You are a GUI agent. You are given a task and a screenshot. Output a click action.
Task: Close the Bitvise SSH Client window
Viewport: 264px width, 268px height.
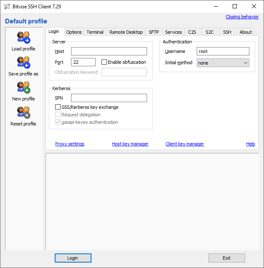coord(254,7)
